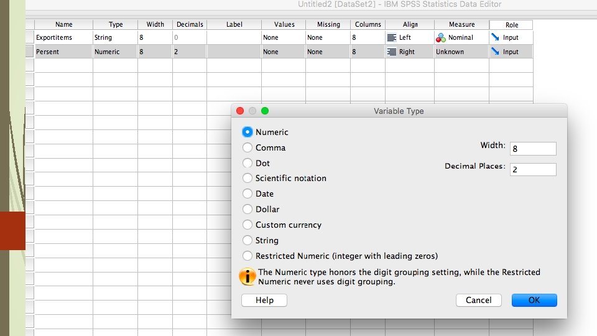The image size is (597, 336).
Task: Choose the Dot variable type
Action: click(247, 163)
